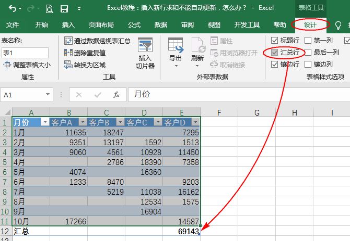350x241 pixels.
Task: Select column G header
Action: point(256,112)
